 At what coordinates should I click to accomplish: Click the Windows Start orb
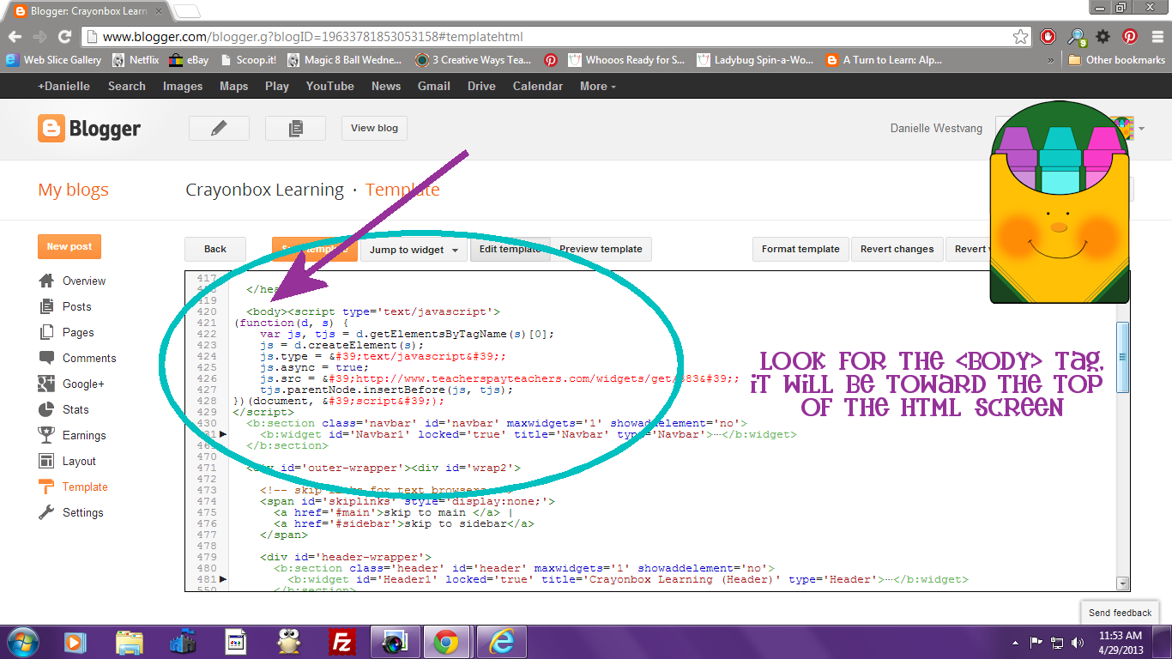(x=22, y=642)
